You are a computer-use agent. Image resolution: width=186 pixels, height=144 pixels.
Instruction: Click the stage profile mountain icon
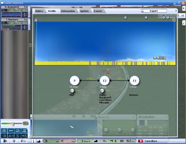point(39,141)
